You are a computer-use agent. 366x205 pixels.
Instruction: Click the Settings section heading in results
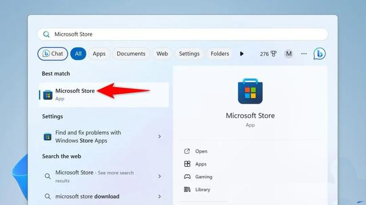(x=53, y=116)
